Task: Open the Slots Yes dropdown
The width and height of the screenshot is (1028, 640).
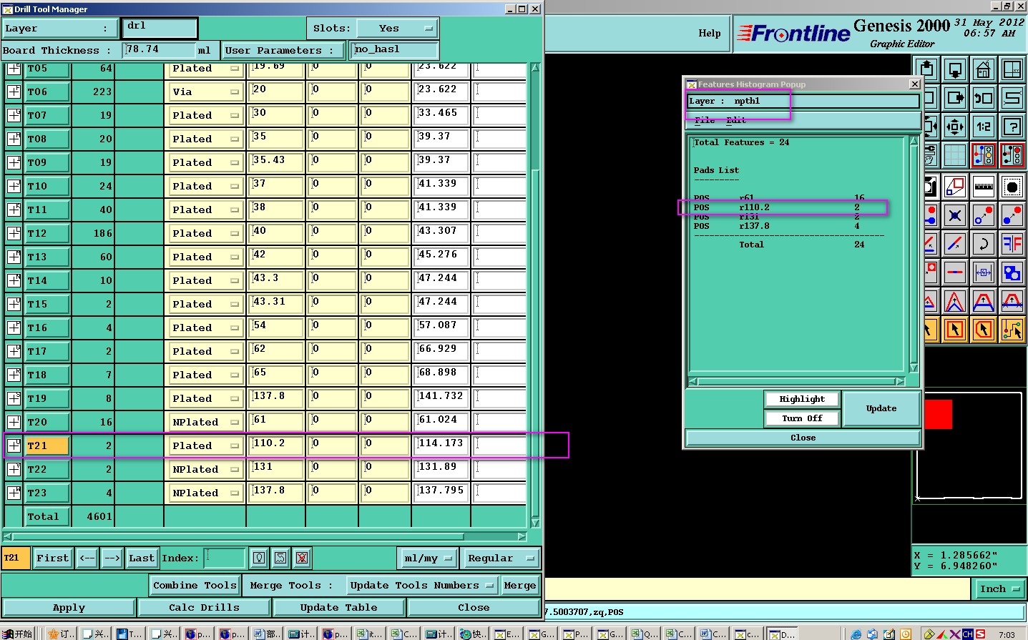Action: point(397,29)
